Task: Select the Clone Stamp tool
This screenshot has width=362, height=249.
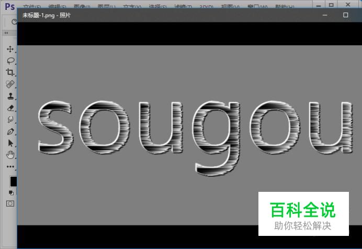Action: point(10,96)
